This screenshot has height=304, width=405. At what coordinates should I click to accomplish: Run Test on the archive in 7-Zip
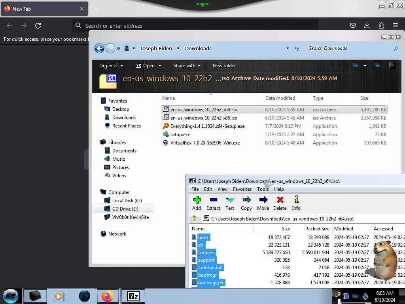230,203
